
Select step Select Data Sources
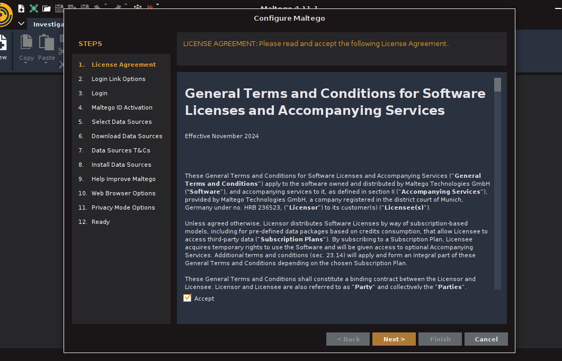click(x=115, y=122)
